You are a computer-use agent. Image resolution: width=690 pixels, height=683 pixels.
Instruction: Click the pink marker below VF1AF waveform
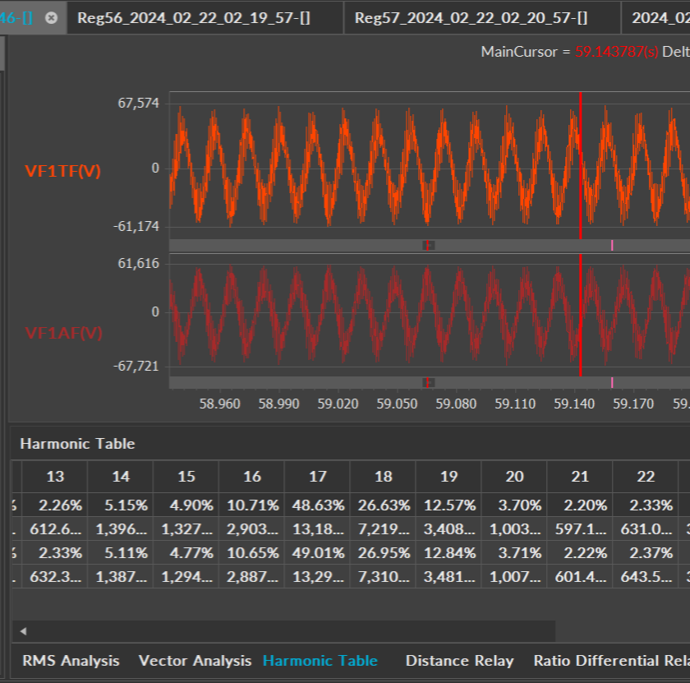pyautogui.click(x=612, y=382)
